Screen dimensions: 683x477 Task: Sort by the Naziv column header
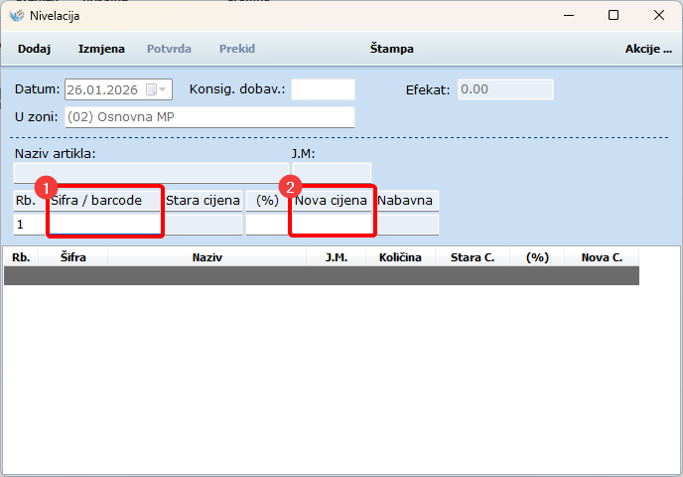(206, 257)
